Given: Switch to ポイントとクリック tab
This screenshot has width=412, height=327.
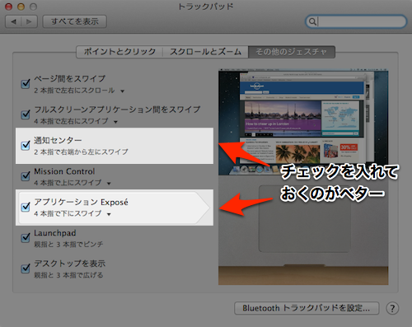Looking at the screenshot, I should click(x=119, y=52).
